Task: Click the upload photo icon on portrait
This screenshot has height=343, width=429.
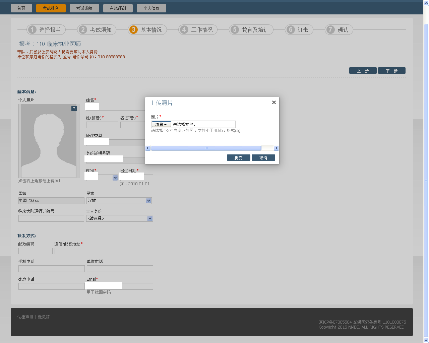Action: coord(74,109)
